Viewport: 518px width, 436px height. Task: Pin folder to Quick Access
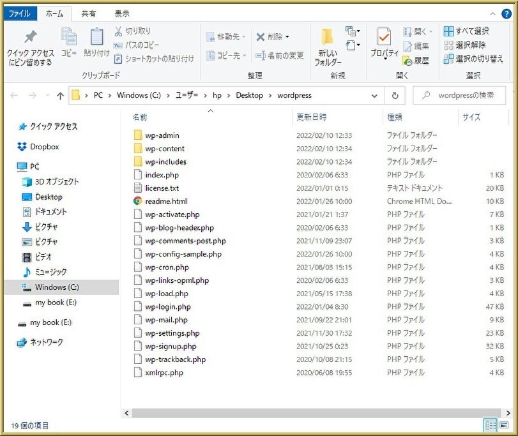(31, 48)
